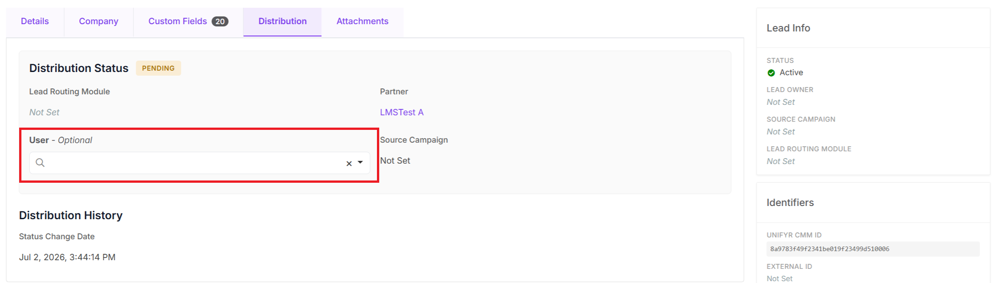
Task: Click the Status Change Date timestamp
Action: point(67,257)
